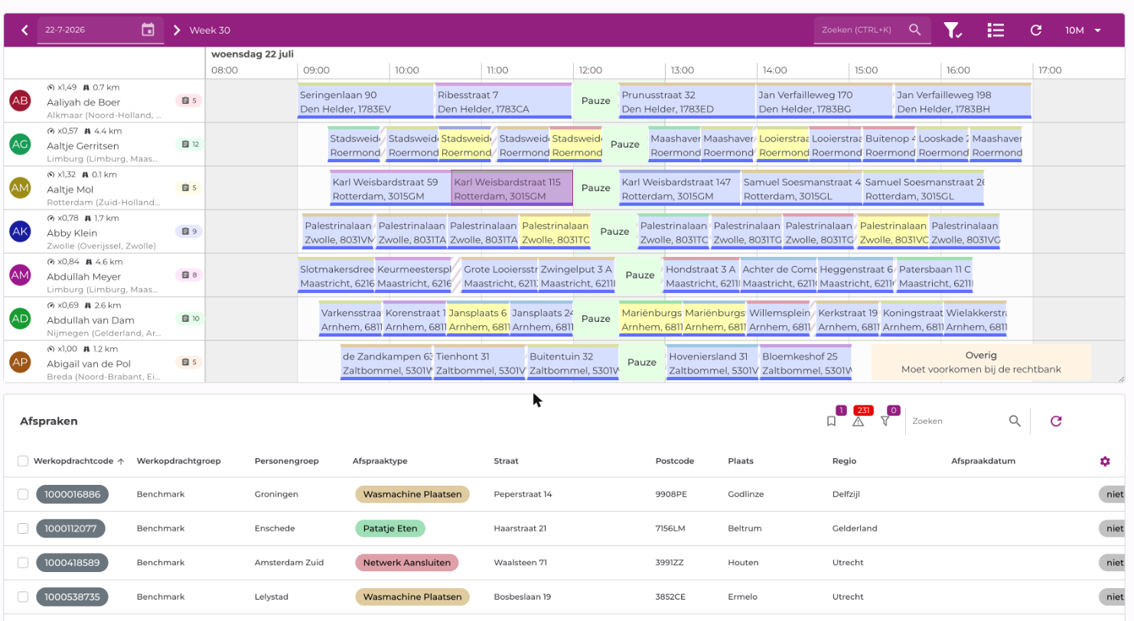Open work order 1000016886 chip
This screenshot has height=621, width=1134.
pyautogui.click(x=72, y=494)
